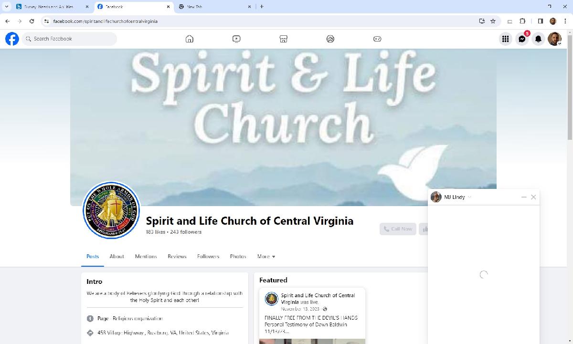Switch to the About tab
573x344 pixels.
(117, 257)
